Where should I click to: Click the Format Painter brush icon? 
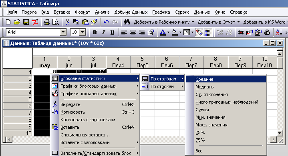(94, 22)
